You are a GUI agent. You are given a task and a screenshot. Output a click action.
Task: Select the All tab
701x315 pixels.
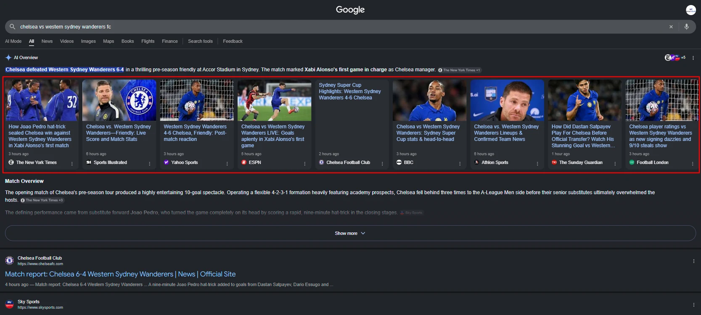click(32, 41)
